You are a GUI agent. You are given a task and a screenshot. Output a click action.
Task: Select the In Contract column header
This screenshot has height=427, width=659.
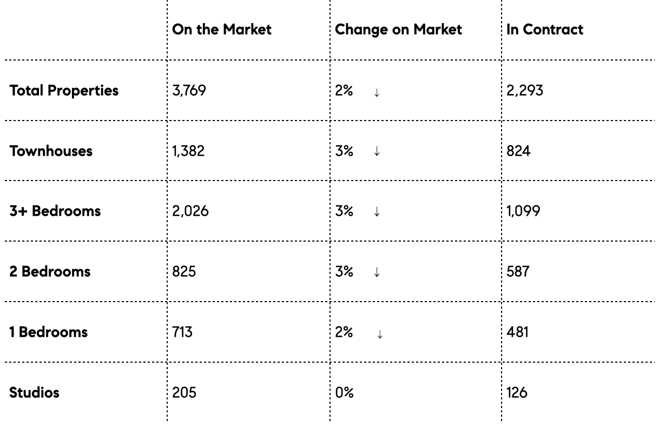tap(545, 29)
